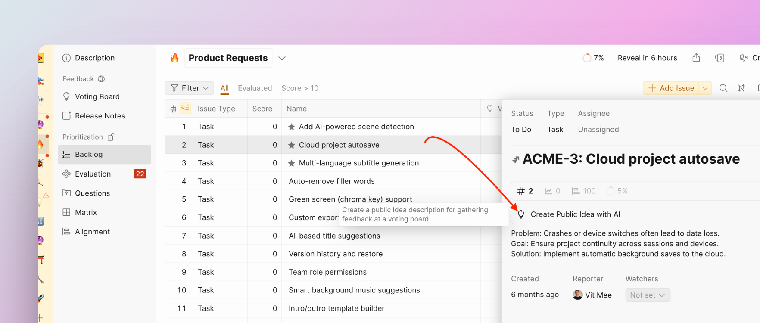This screenshot has height=323, width=760.
Task: Click the sort order icon next to search
Action: 741,88
